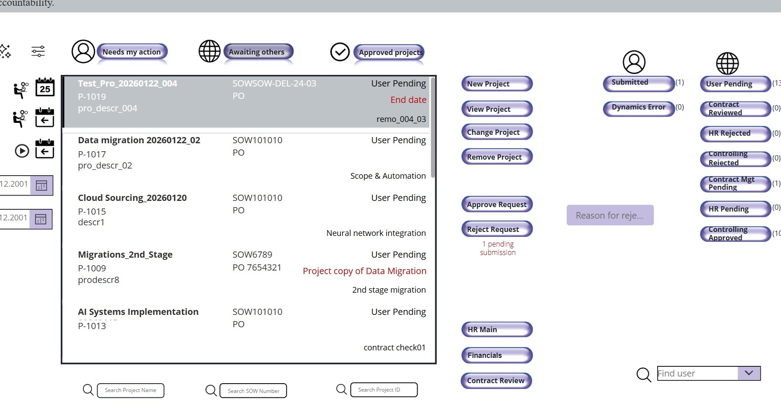Click the Remove Project button

point(497,157)
